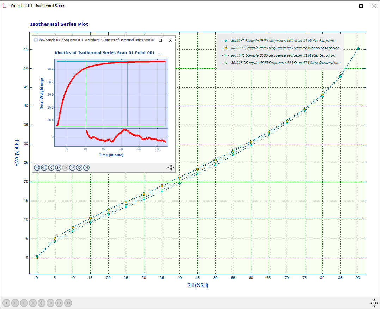
Task: Click the last-point navigation icon in the kinetics viewer
Action: (x=86, y=168)
